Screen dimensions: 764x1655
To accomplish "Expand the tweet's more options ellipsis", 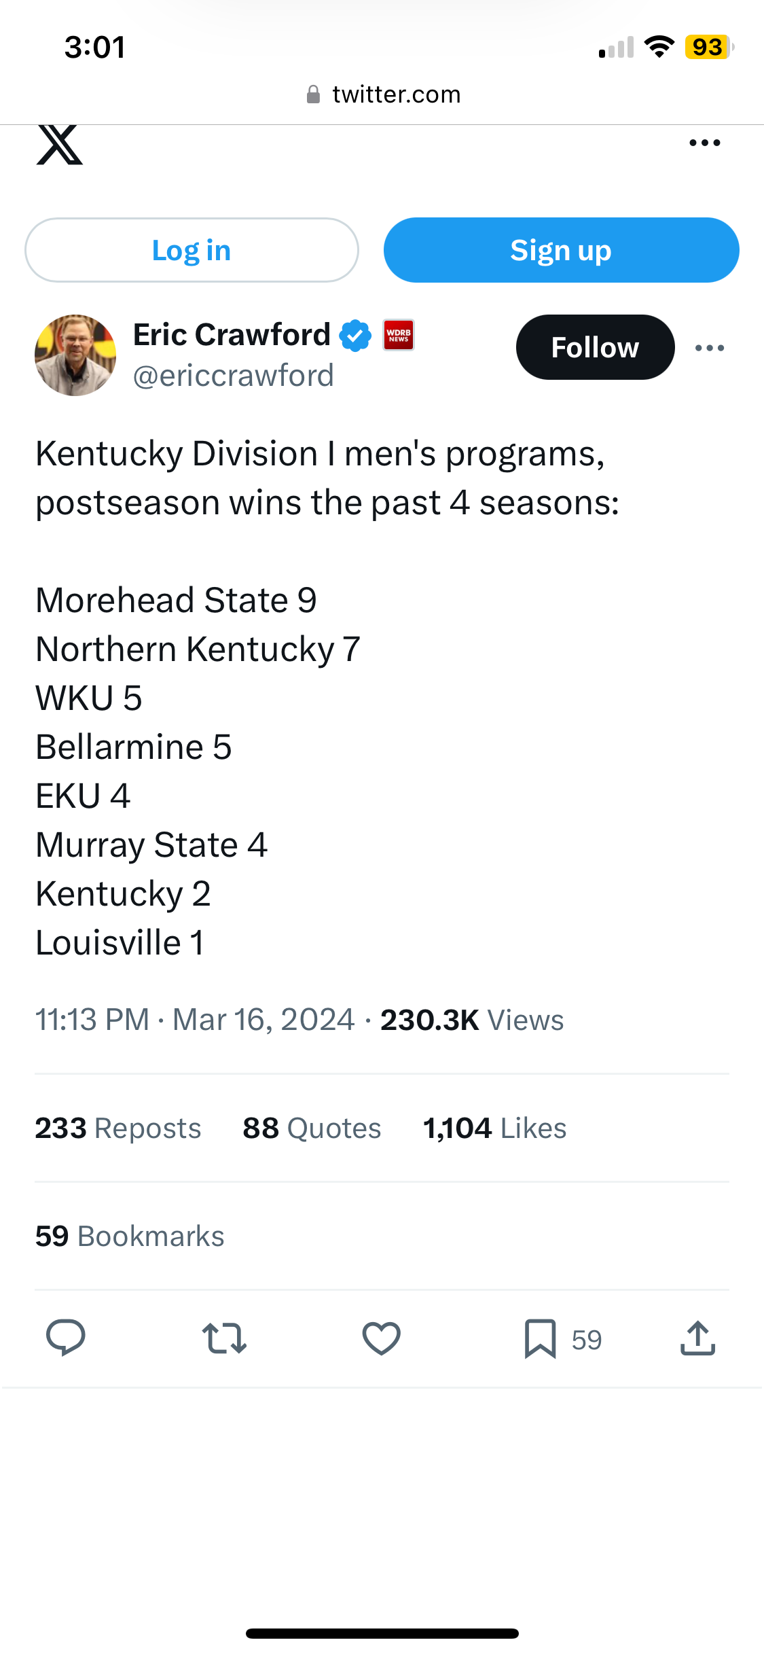I will coord(710,348).
